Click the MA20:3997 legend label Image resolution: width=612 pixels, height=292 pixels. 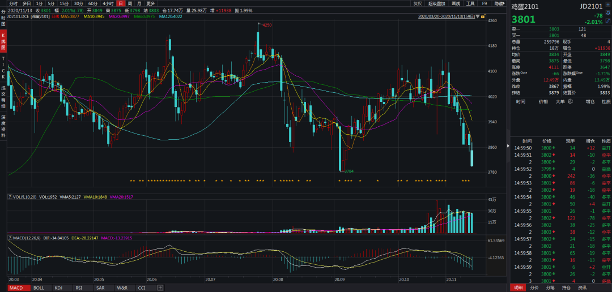tap(119, 17)
